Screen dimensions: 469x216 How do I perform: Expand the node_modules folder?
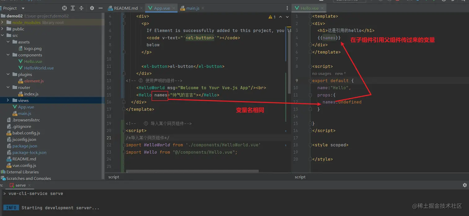click(x=2, y=22)
